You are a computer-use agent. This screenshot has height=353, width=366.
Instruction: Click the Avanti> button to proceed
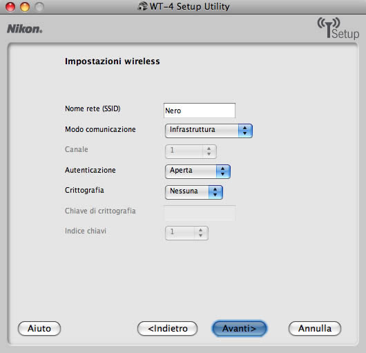pos(239,329)
